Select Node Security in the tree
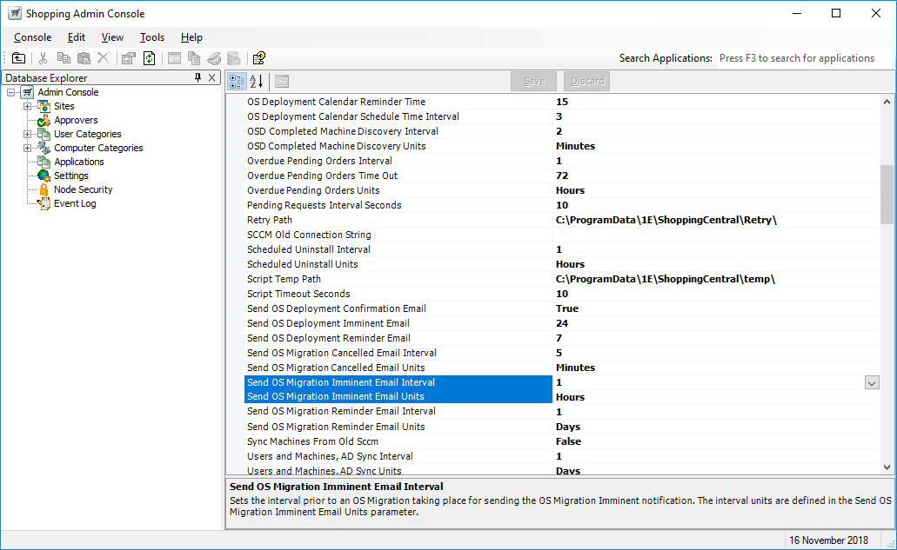 click(x=83, y=189)
